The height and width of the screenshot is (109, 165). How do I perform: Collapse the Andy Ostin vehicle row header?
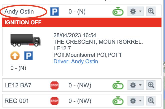(x=82, y=11)
